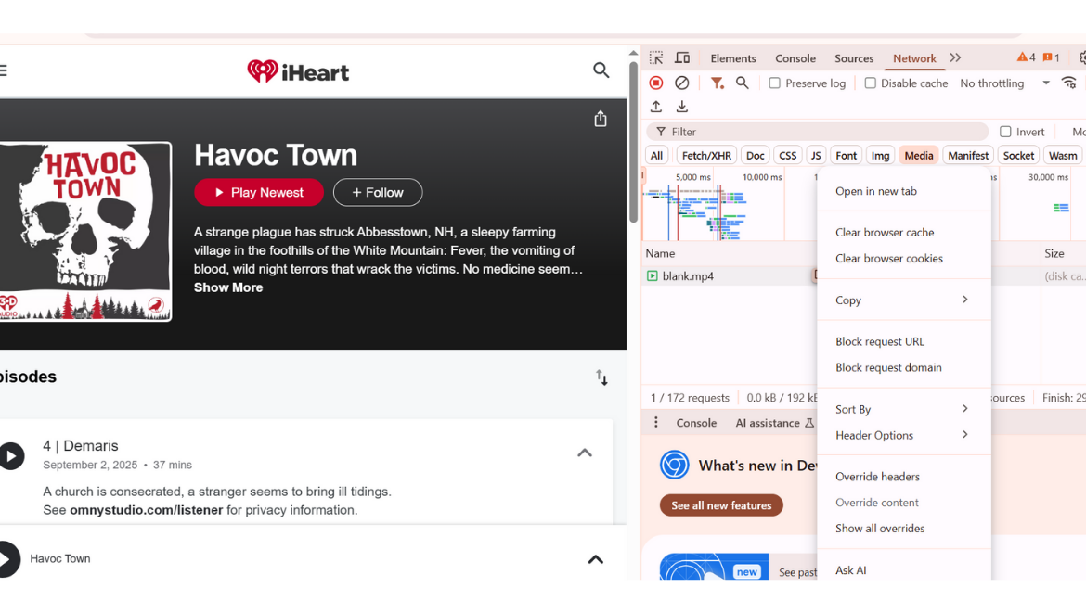This screenshot has width=1086, height=613.
Task: Expand the Header Options submenu
Action: [904, 435]
